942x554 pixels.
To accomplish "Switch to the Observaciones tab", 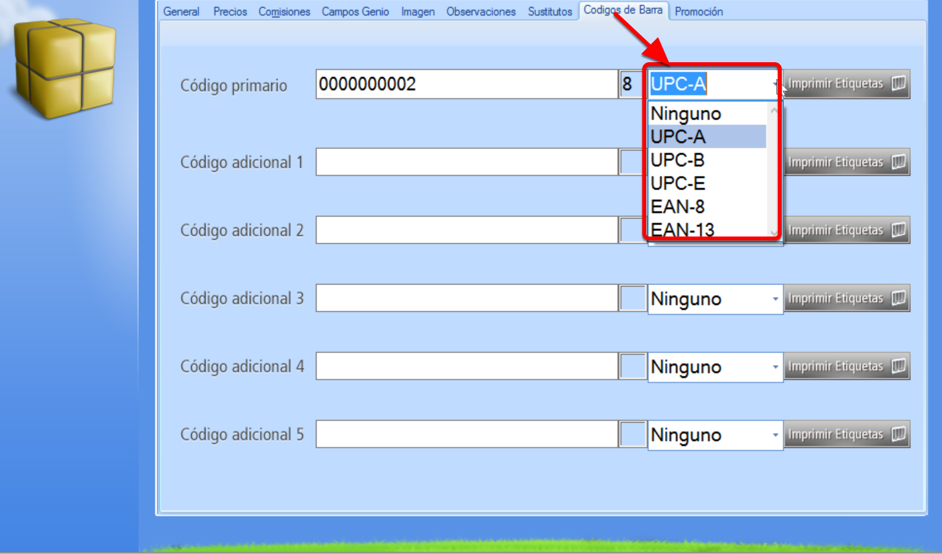I will point(481,12).
